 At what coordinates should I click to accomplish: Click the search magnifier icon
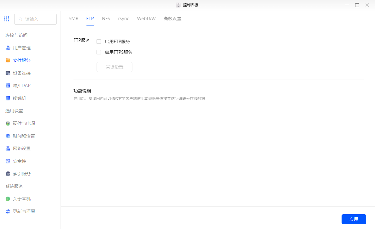click(x=21, y=19)
